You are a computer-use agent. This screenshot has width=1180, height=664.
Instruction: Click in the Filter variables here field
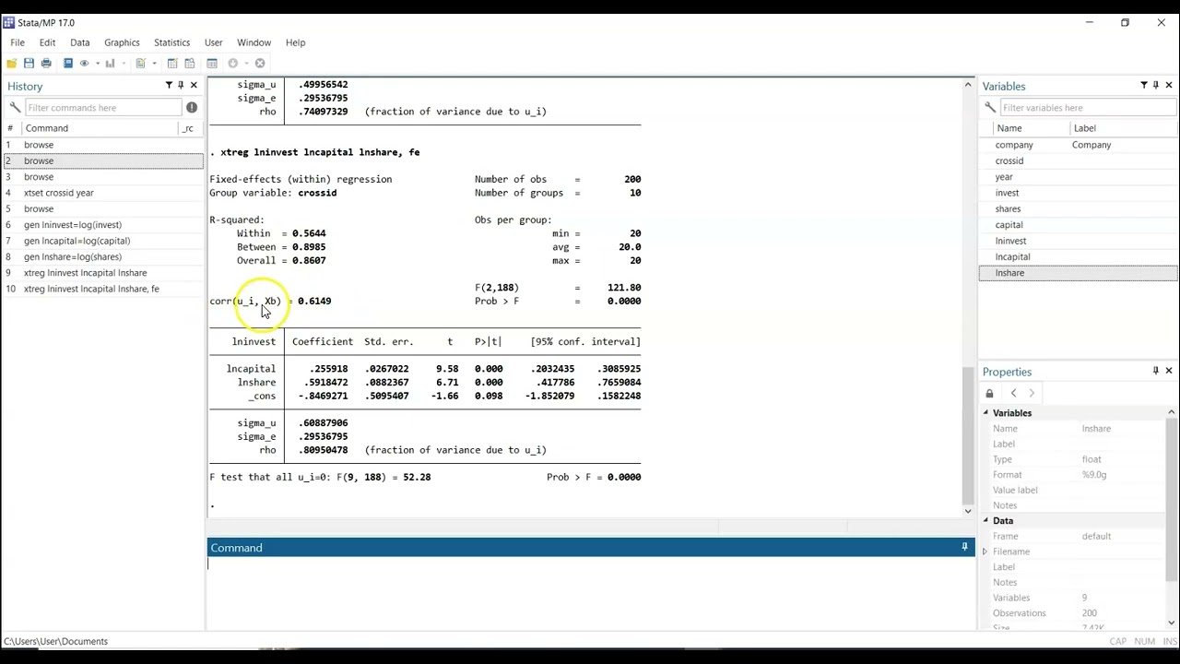coord(1088,108)
